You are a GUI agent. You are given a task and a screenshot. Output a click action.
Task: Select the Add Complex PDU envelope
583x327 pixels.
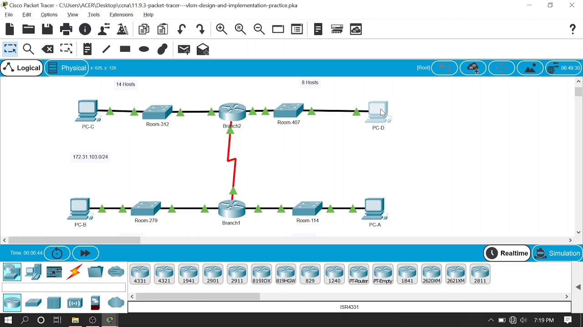[x=203, y=49]
